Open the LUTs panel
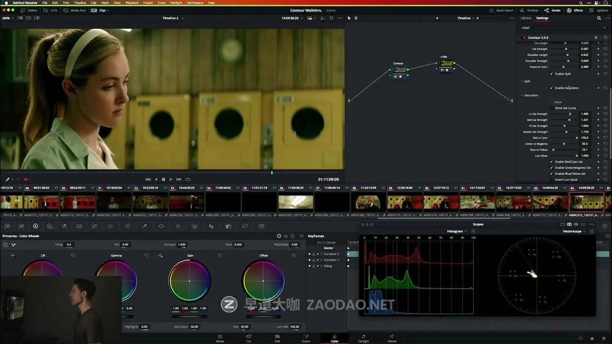The height and width of the screenshot is (344, 612). click(x=50, y=10)
